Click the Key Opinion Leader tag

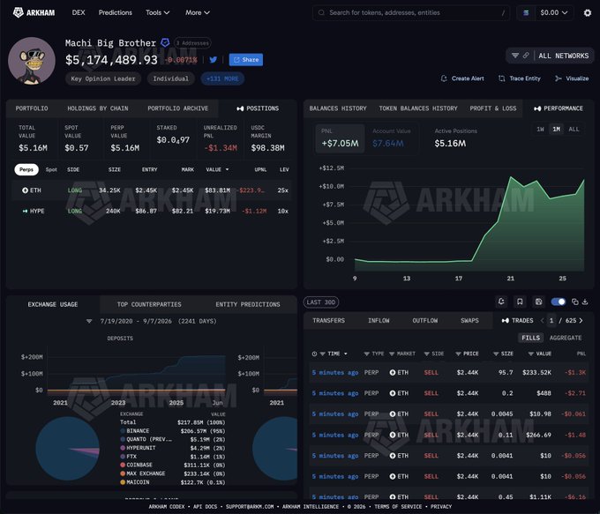103,78
